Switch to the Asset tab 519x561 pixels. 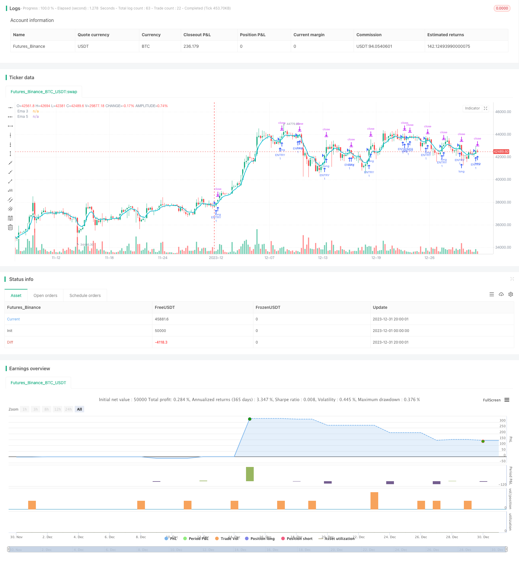point(16,295)
